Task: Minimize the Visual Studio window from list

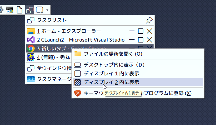Action: pyautogui.click(x=132, y=40)
